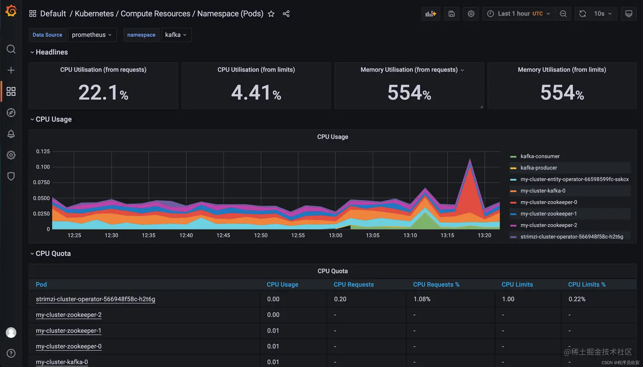The image size is (643, 367).
Task: Click the Memory Utilisation (from limits) panel title
Action: (562, 70)
